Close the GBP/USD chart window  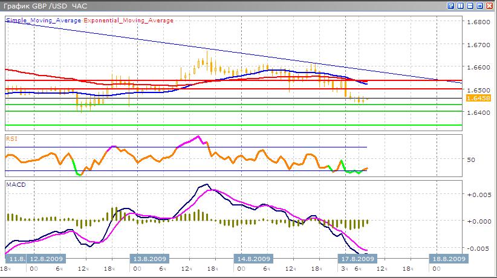[489, 5]
